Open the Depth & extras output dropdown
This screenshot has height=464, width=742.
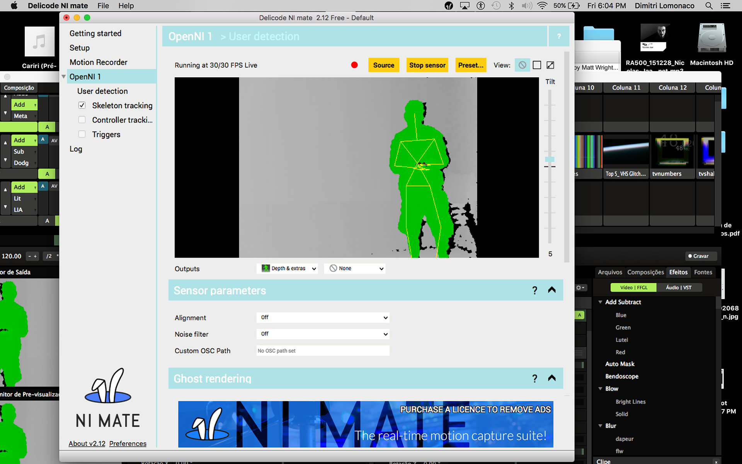coord(287,268)
